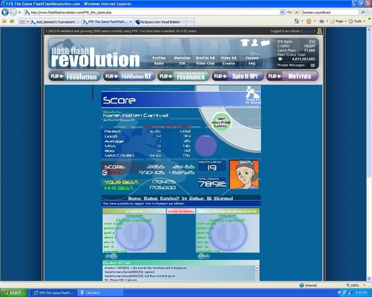372x297 pixels.
Task: Click the Internet security zone status
Action: click(x=308, y=285)
